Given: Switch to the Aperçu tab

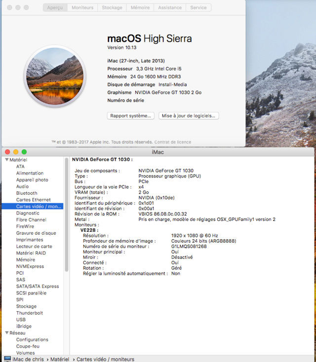Looking at the screenshot, I should (x=55, y=7).
